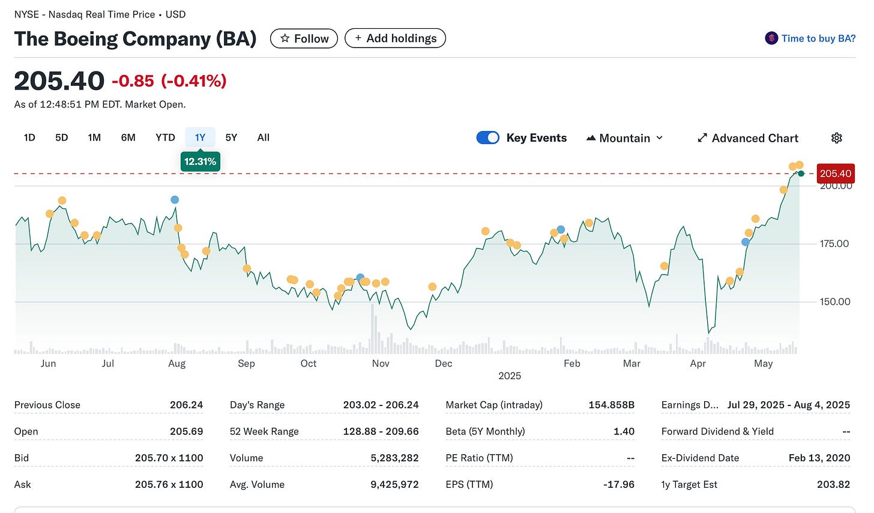Select the 5D time range tab
Viewport: 874px width, 513px height.
point(62,138)
